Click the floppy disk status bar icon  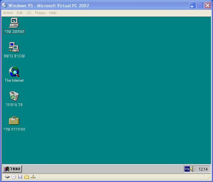click(x=20, y=177)
